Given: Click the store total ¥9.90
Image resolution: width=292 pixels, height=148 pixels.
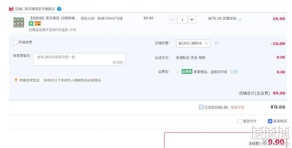Looking at the screenshot, I should (279, 93).
